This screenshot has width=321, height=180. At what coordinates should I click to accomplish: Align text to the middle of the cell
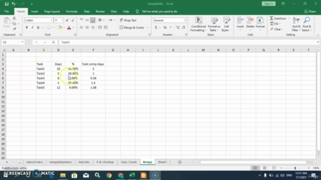coord(87,20)
